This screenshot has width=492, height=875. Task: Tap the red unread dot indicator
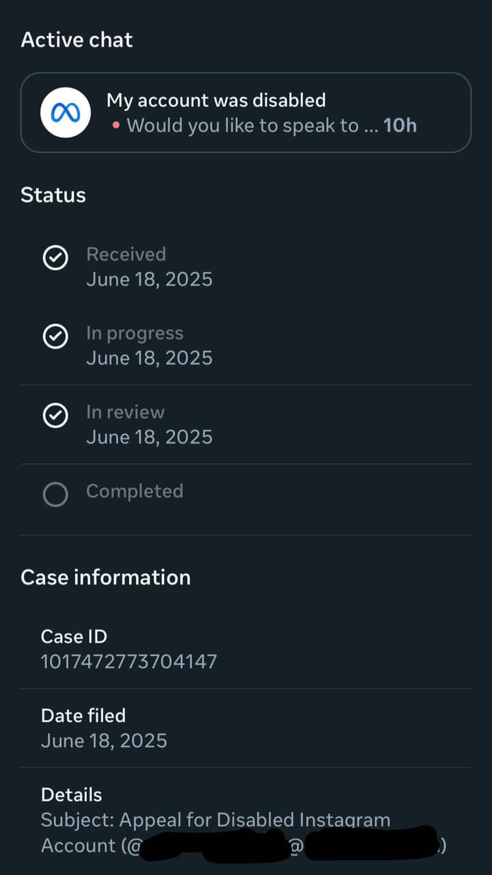tap(115, 126)
